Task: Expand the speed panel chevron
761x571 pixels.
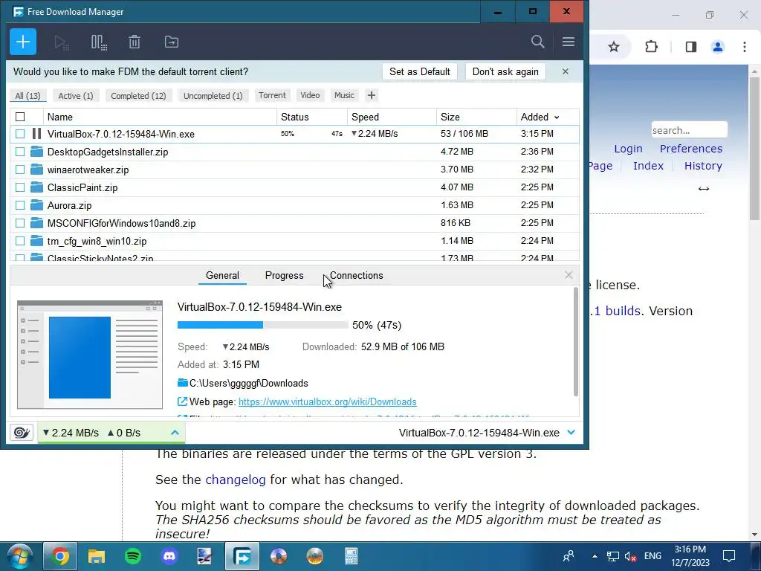Action: click(175, 432)
